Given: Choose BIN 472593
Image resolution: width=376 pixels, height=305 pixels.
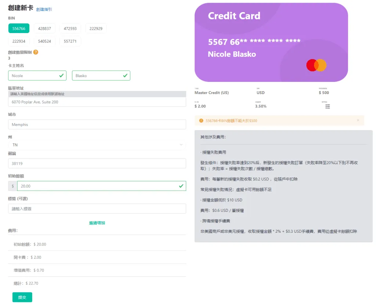Looking at the screenshot, I should pos(70,28).
